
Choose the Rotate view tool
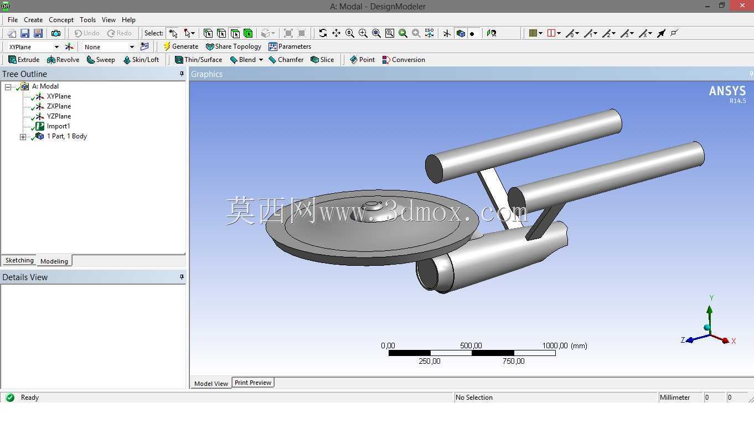point(323,33)
